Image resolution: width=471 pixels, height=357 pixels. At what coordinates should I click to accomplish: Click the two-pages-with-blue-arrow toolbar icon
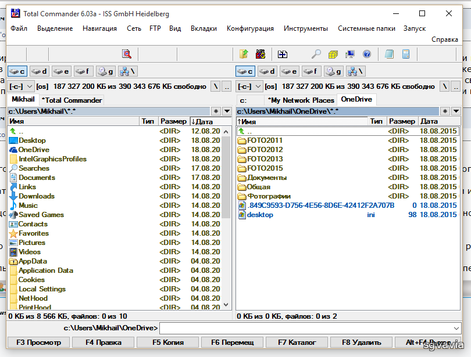283,54
